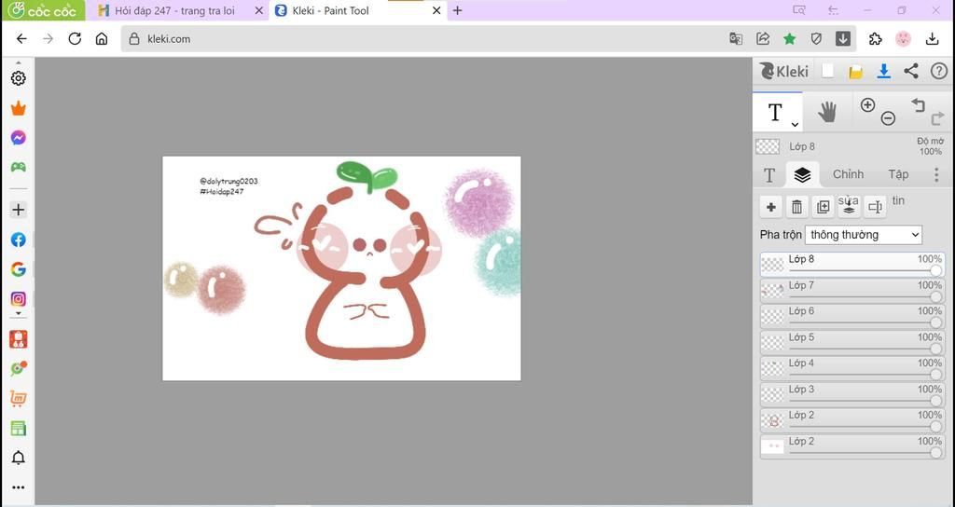Open the Kleki logo home
The image size is (955, 507).
pos(784,71)
